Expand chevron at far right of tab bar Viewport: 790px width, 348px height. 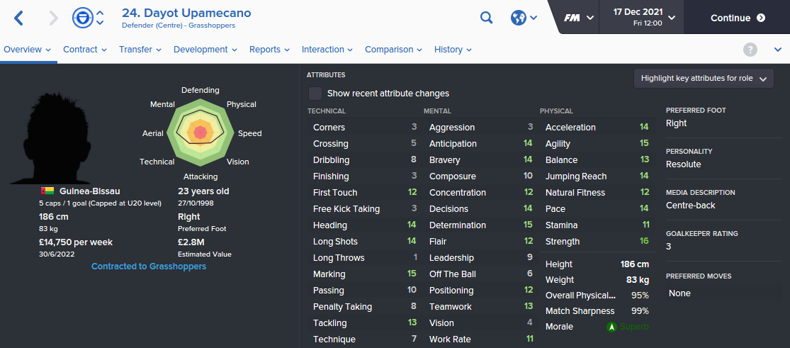click(777, 50)
